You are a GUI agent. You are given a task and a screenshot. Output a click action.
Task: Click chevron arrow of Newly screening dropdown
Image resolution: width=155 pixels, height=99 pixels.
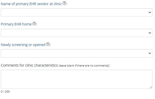pyautogui.click(x=150, y=53)
